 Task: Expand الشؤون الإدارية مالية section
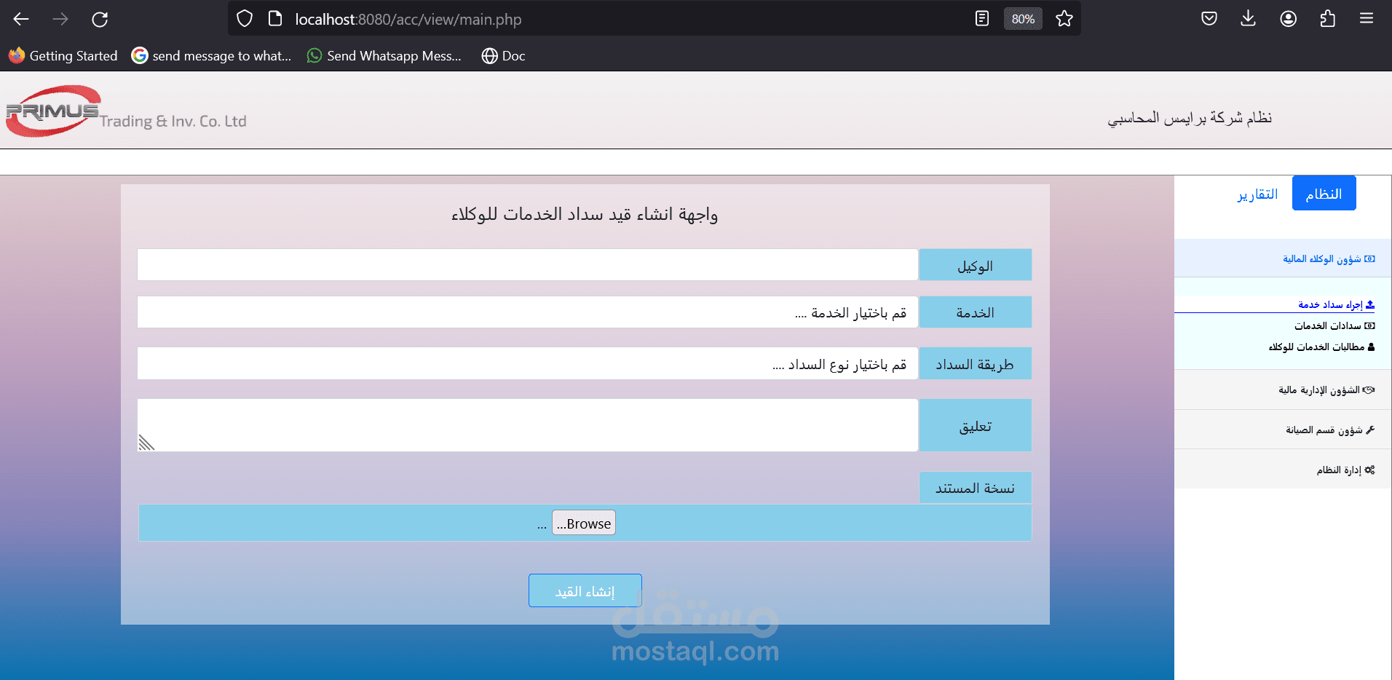click(1283, 390)
